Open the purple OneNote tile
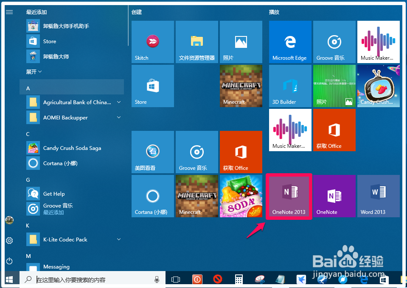Viewport: 407px width, 288px height. 334,196
